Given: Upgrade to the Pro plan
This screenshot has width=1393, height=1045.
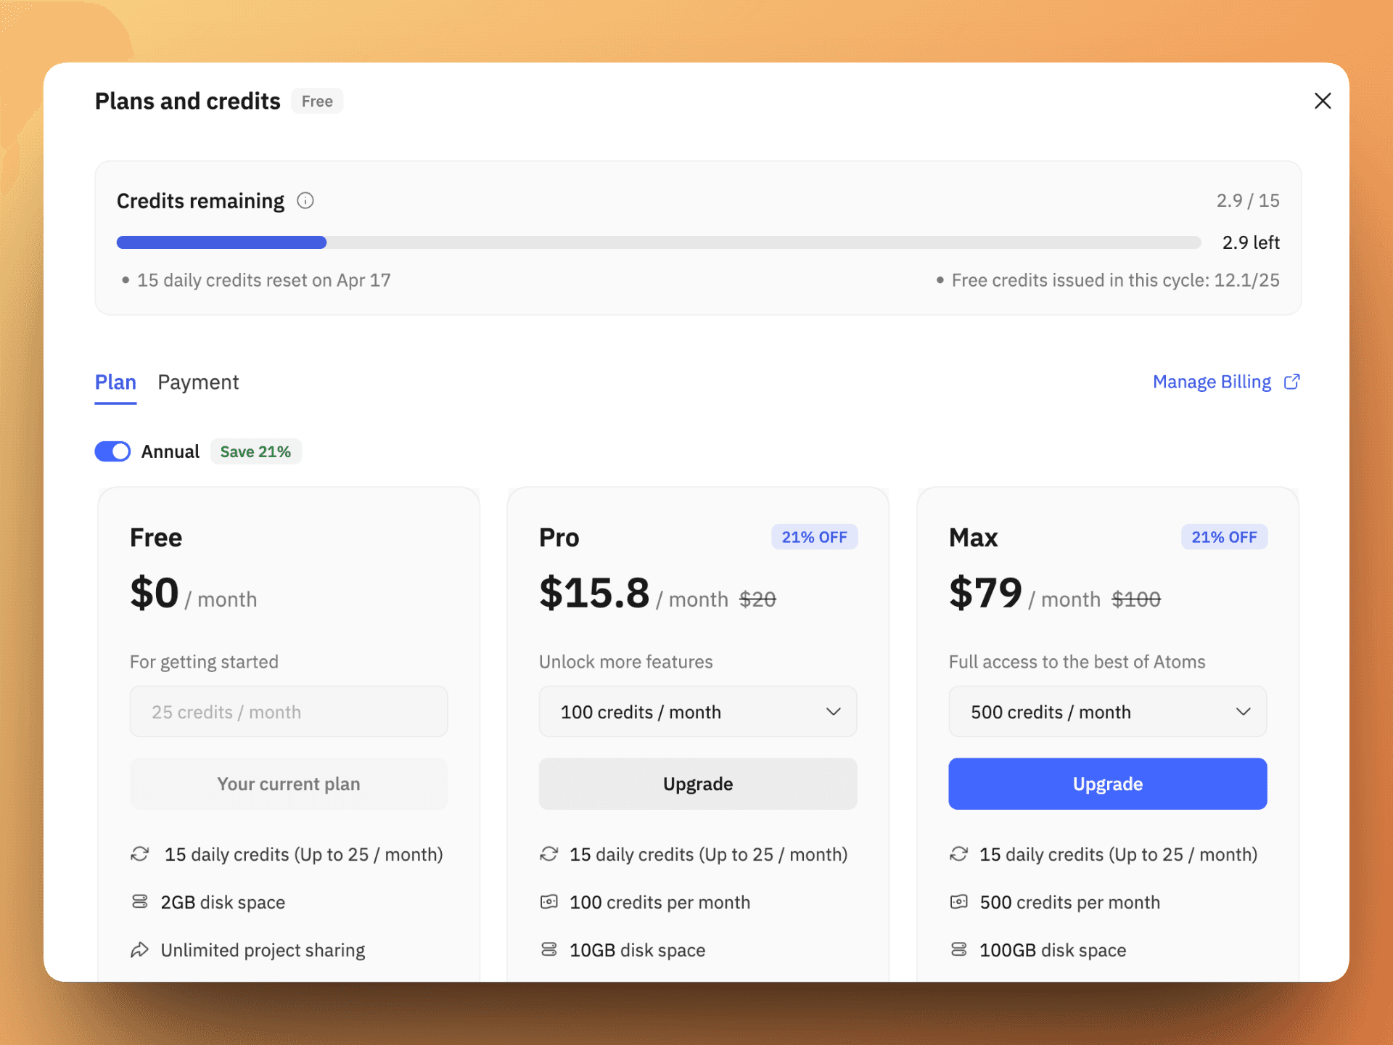Looking at the screenshot, I should (x=697, y=784).
